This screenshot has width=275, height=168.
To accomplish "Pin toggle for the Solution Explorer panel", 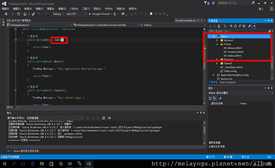I will tap(268, 21).
